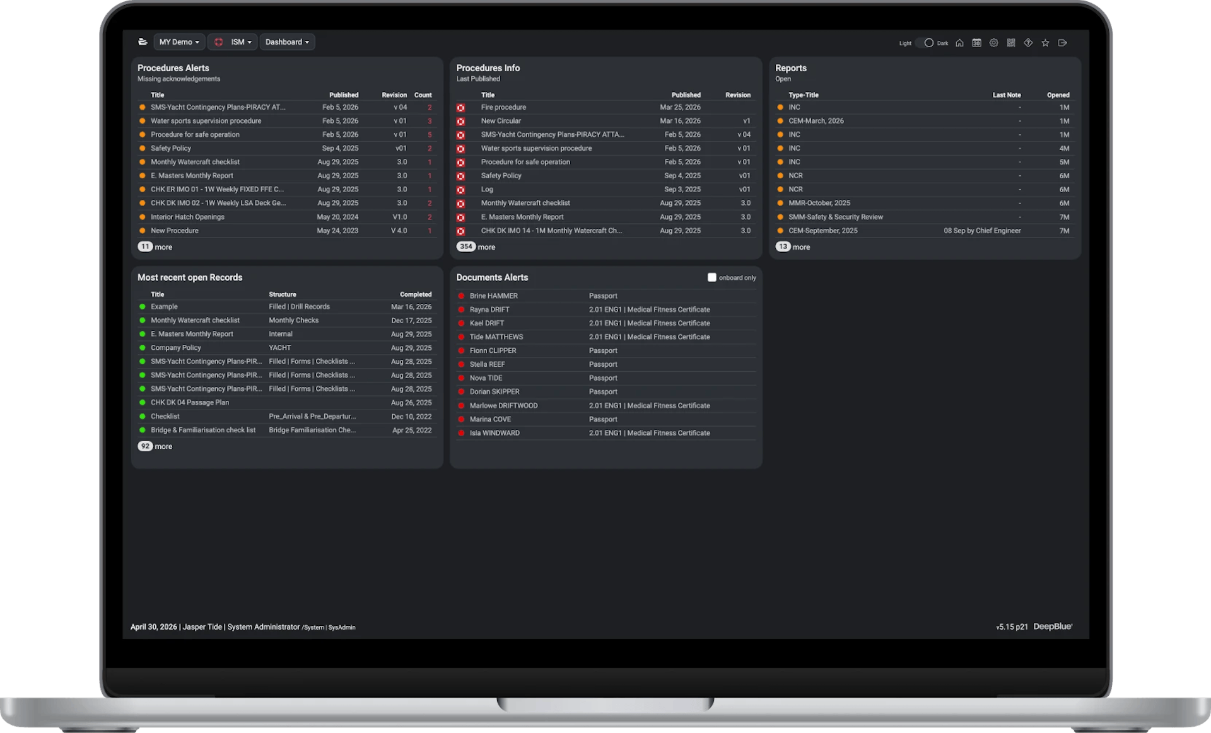This screenshot has width=1211, height=733.
Task: Click the orange dot beside SMM-Safety & Security Review
Action: 780,217
